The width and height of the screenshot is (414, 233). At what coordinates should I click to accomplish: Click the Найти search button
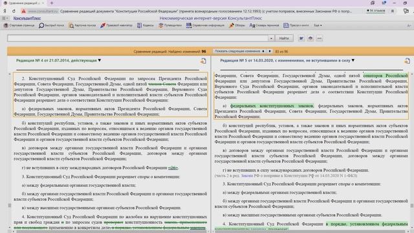coord(284,38)
